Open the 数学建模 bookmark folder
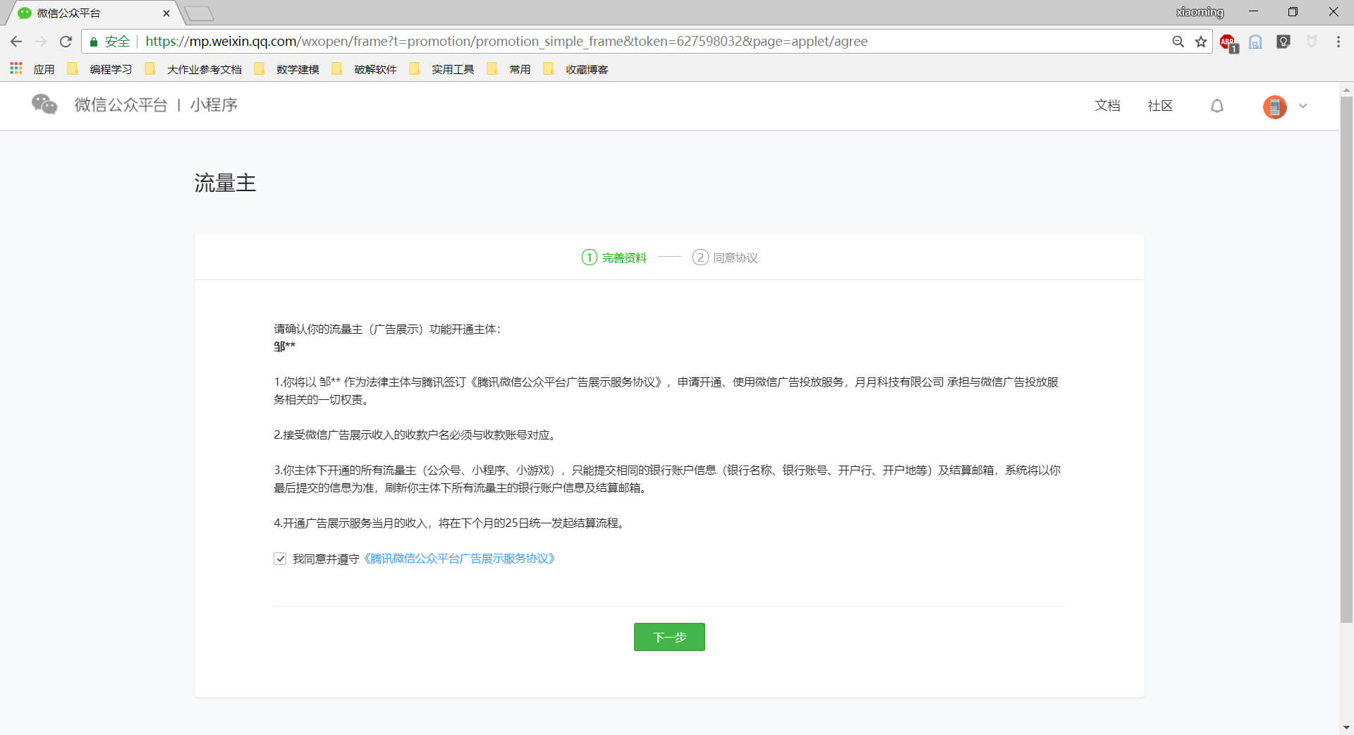 click(x=286, y=69)
